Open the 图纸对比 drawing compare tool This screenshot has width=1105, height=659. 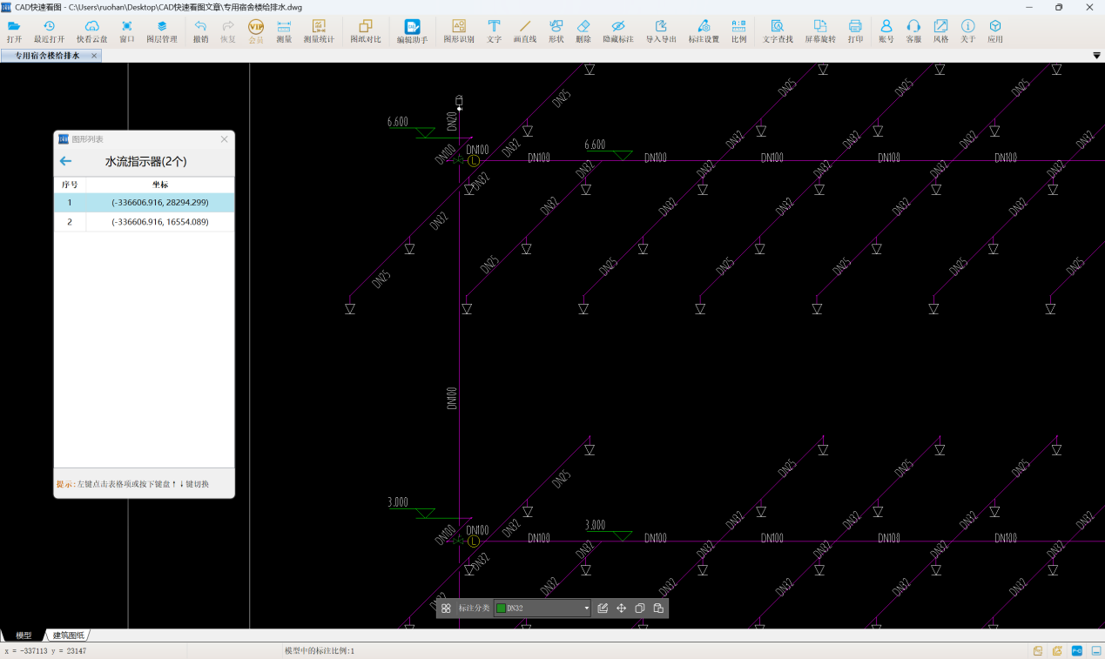365,31
